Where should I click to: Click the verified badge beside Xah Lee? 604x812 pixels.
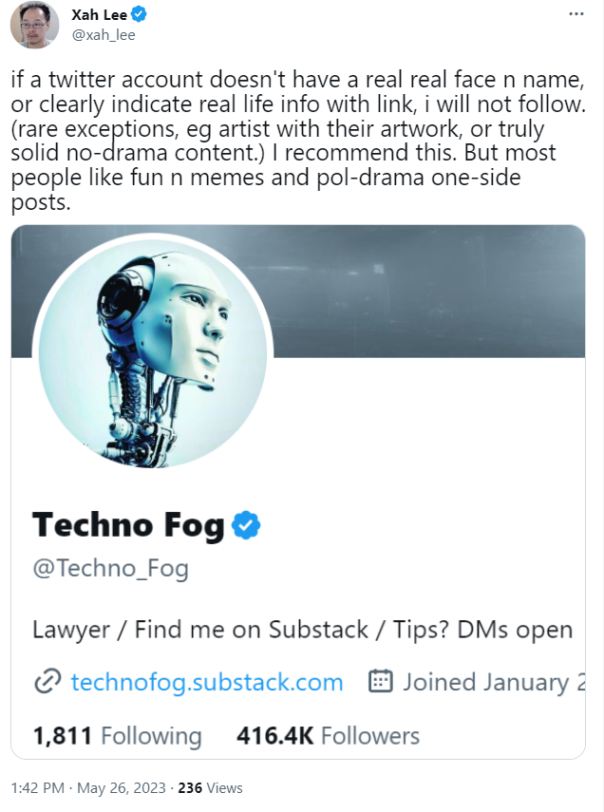(139, 14)
